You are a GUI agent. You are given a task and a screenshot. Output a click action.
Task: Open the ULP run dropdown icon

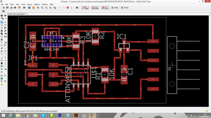[x=33, y=7]
